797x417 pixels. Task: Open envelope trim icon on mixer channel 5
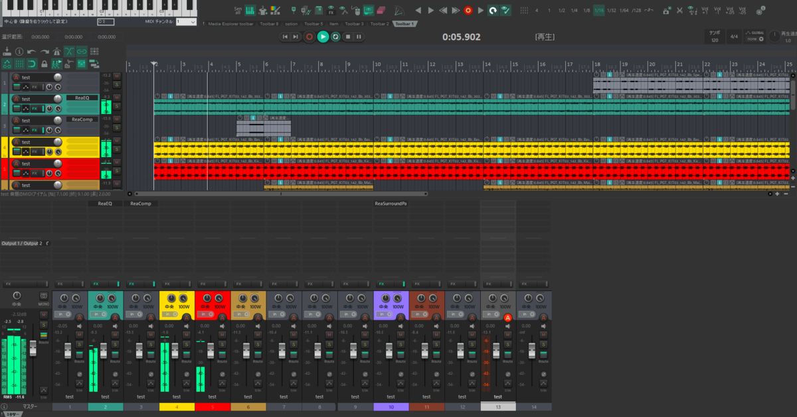(x=222, y=384)
